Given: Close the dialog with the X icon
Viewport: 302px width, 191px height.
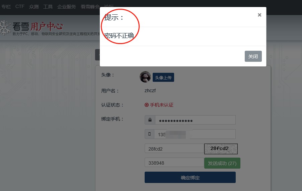Looking at the screenshot, I should [x=259, y=15].
